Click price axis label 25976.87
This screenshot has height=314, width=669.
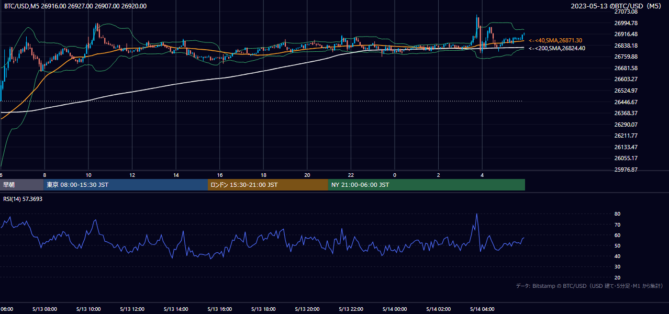pyautogui.click(x=625, y=170)
